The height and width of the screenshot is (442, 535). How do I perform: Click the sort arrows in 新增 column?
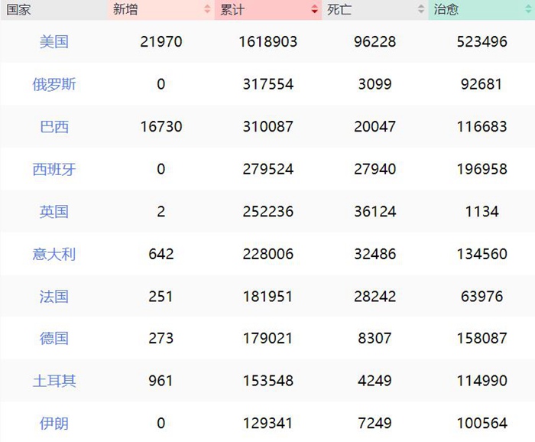pos(207,10)
